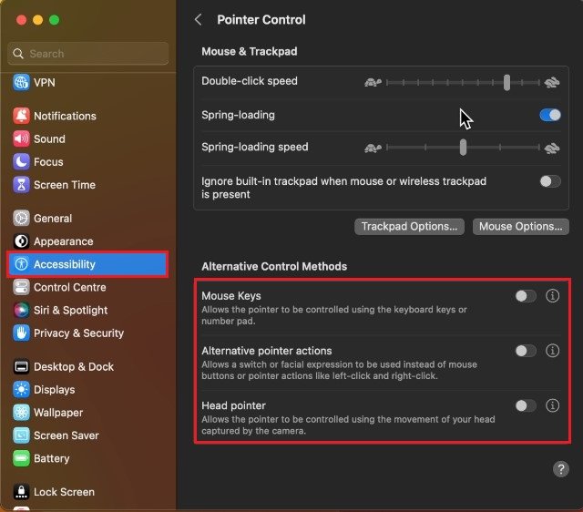Select Control Centre in the sidebar
Viewport: 583px width, 512px height.
(x=88, y=287)
